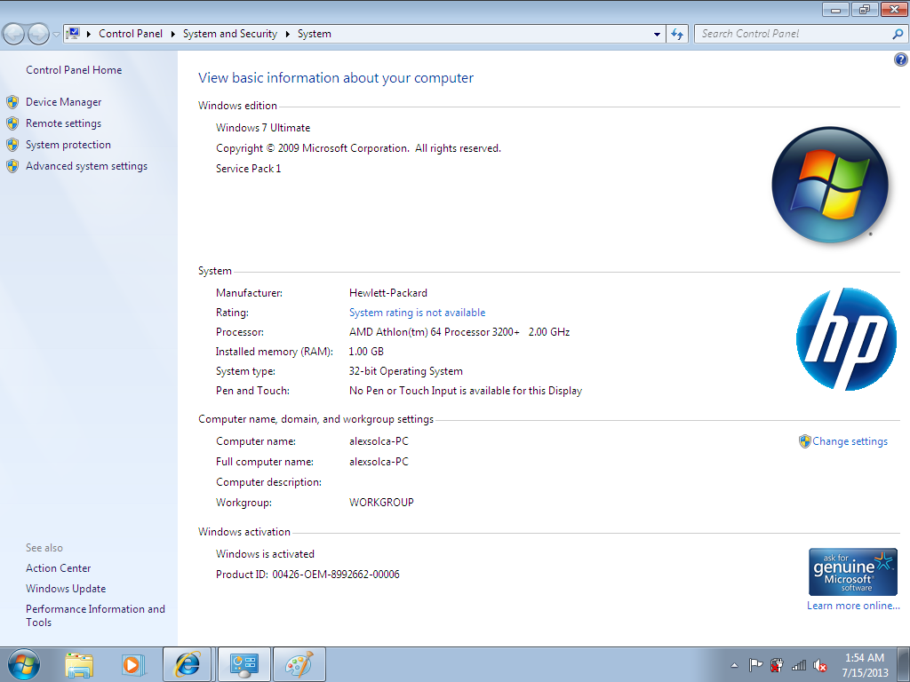Click the Change settings shield icon
Image resolution: width=910 pixels, height=682 pixels.
805,442
